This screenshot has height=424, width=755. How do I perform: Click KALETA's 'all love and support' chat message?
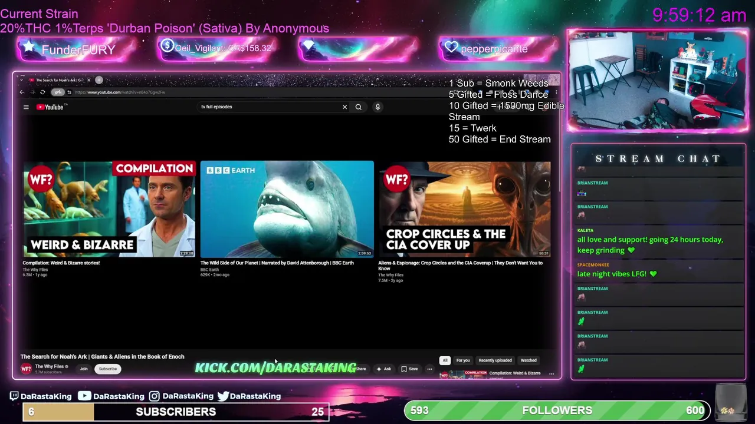(650, 245)
